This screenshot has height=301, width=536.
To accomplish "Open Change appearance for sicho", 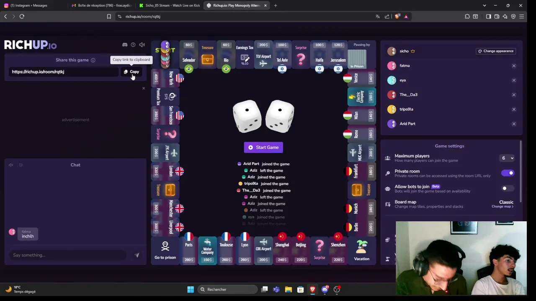I will pyautogui.click(x=496, y=51).
